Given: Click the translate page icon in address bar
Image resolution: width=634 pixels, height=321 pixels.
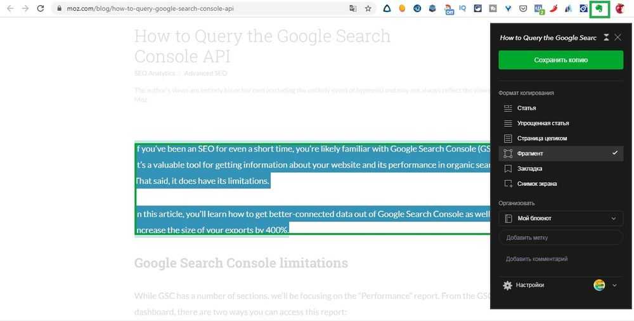Looking at the screenshot, I should point(353,9).
